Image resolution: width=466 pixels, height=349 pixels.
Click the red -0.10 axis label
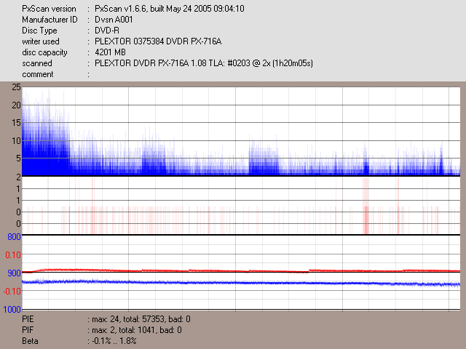[12, 291]
